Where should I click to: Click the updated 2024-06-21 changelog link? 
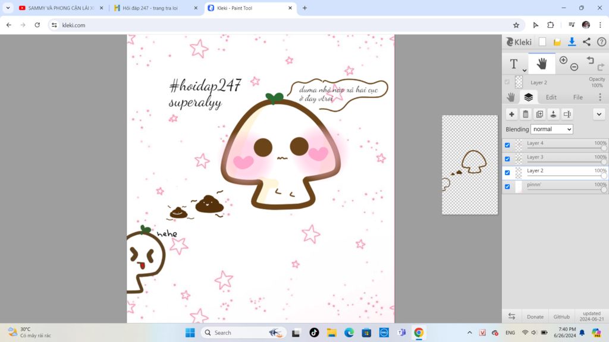tap(592, 316)
